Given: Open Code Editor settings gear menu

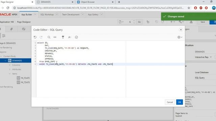Looking at the screenshot, I should (x=180, y=37).
